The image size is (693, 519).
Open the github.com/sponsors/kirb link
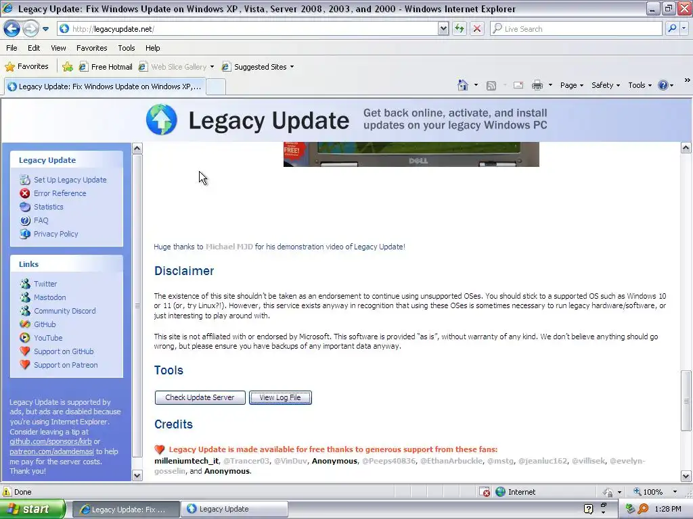click(51, 441)
